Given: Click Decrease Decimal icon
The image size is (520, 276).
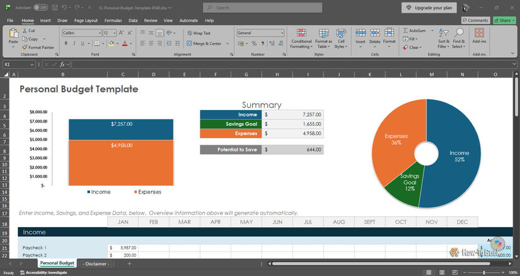Looking at the screenshot, I should tap(280, 43).
